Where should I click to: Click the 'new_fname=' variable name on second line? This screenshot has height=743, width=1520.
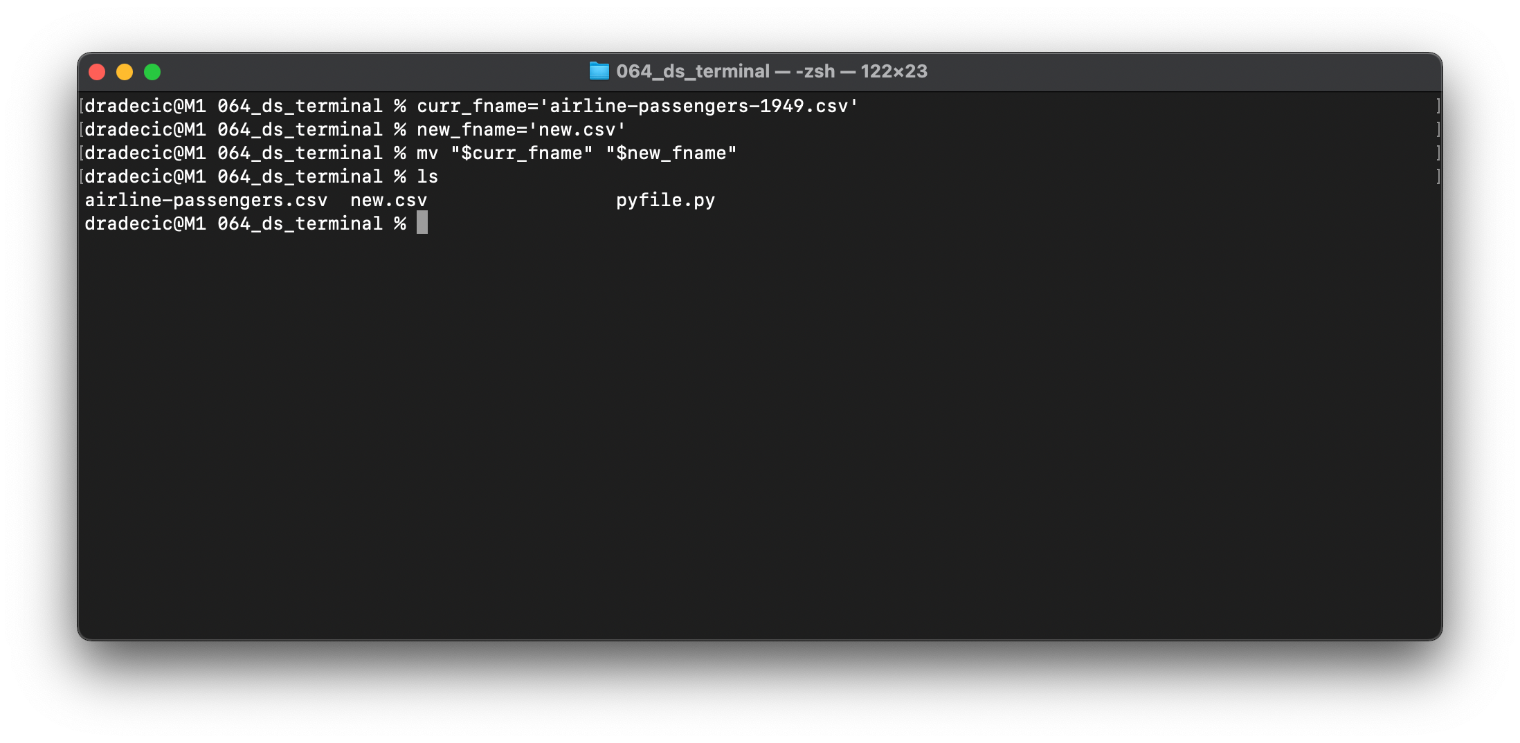tap(471, 129)
